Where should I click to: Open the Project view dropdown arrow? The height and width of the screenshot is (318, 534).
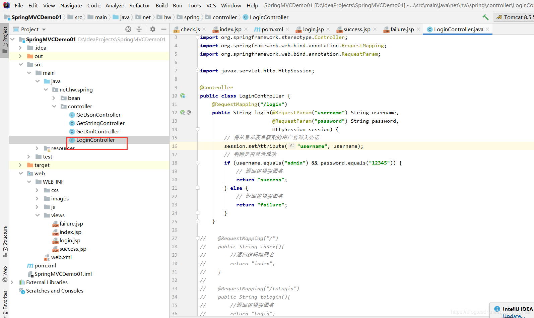(44, 29)
